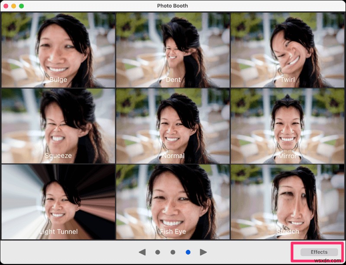This screenshot has width=346, height=265.
Task: Jump to the last effects page via arrow
Action: tap(202, 252)
